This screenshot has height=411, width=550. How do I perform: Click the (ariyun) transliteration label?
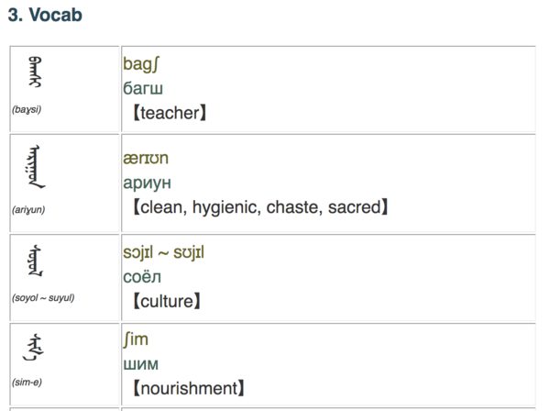click(28, 209)
